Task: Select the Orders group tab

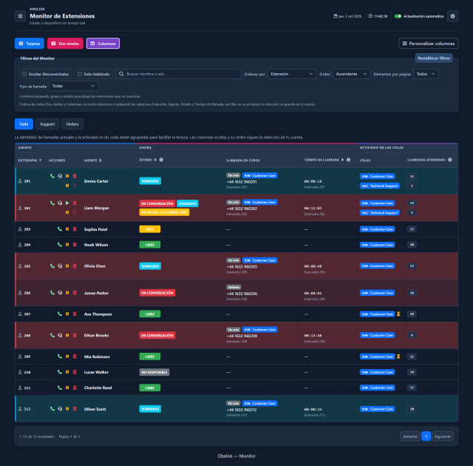Action: (x=72, y=124)
